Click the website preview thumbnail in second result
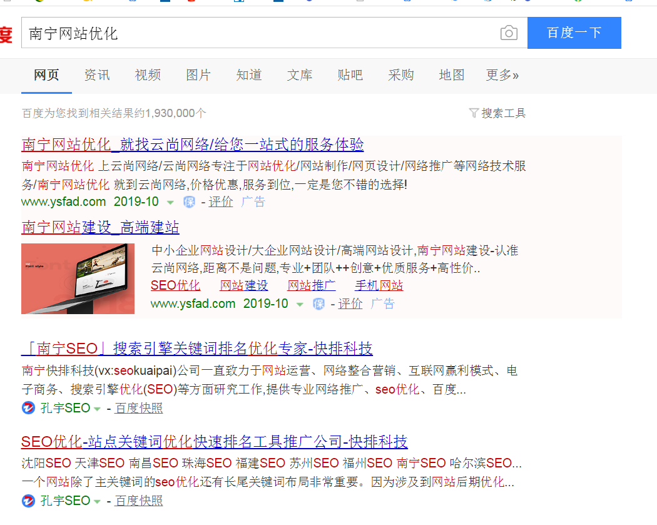 (78, 278)
